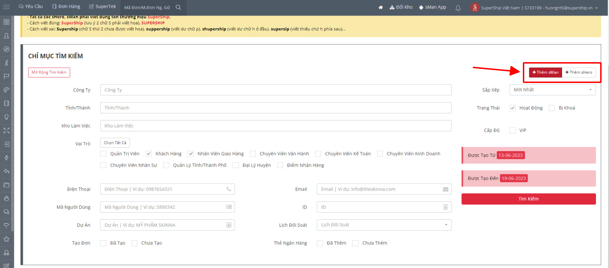609x268 pixels.
Task: Click the login arrow sidebar icon
Action: (x=6, y=144)
